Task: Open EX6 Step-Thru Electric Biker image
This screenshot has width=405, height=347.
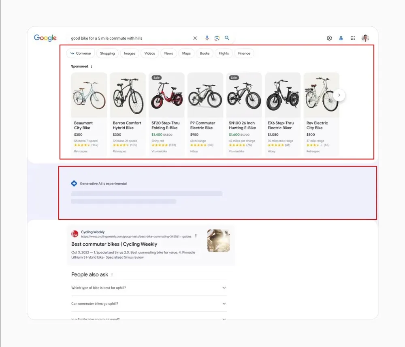Action: [283, 95]
